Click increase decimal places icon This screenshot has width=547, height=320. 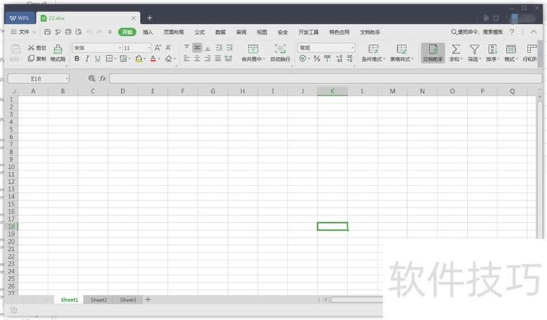pyautogui.click(x=339, y=58)
